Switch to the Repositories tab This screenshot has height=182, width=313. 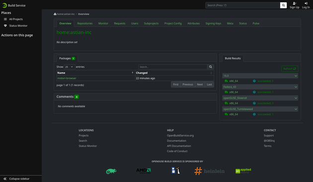point(85,23)
